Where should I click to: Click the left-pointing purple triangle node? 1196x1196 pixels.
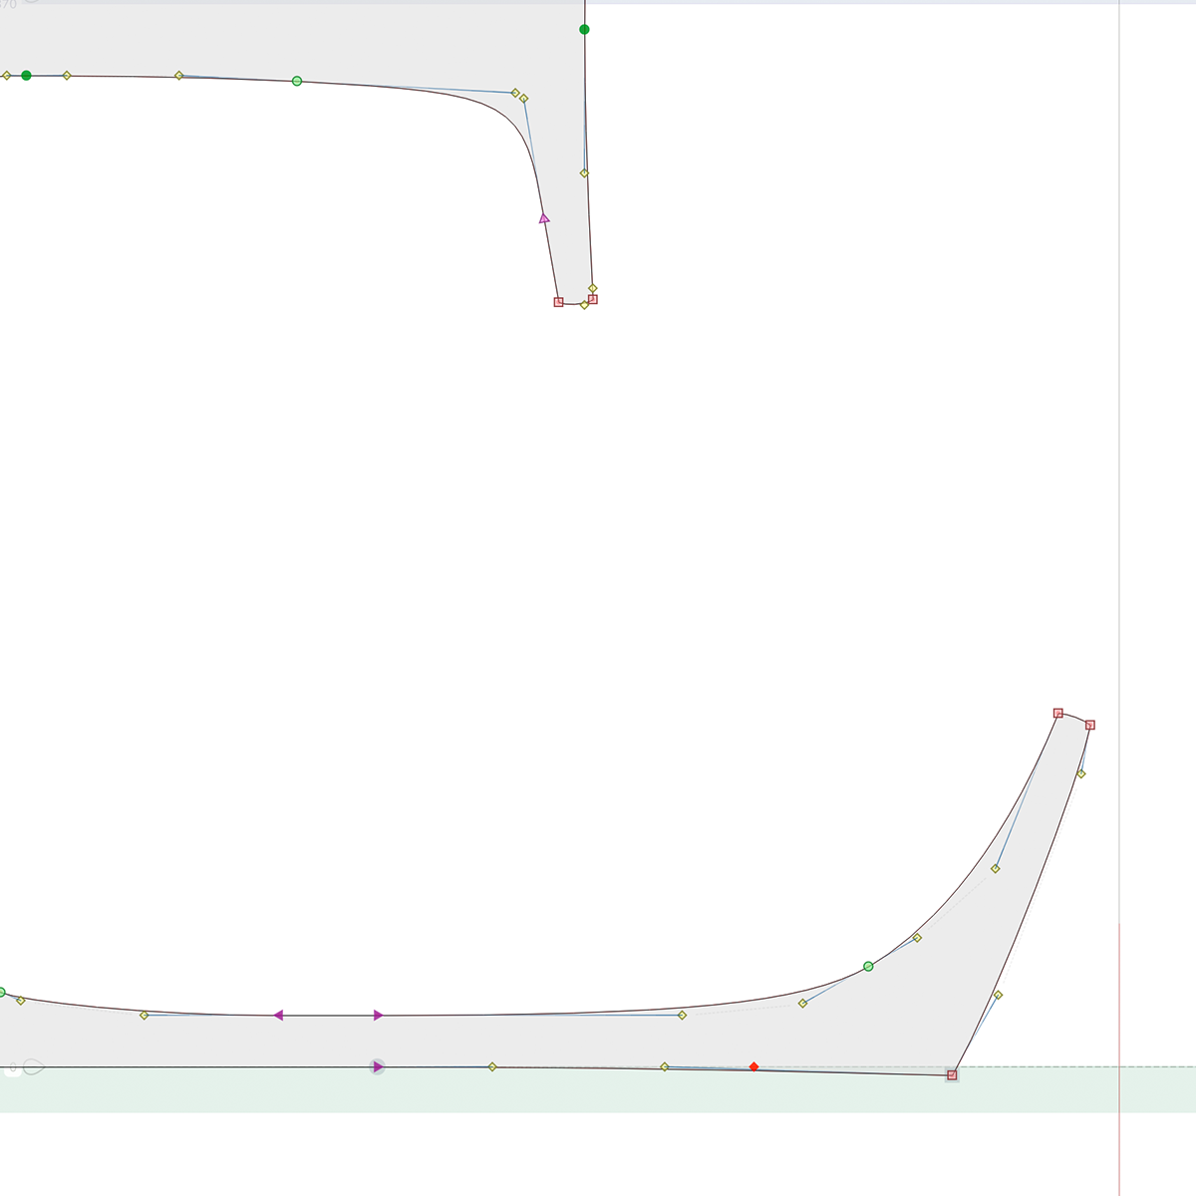pos(278,1016)
